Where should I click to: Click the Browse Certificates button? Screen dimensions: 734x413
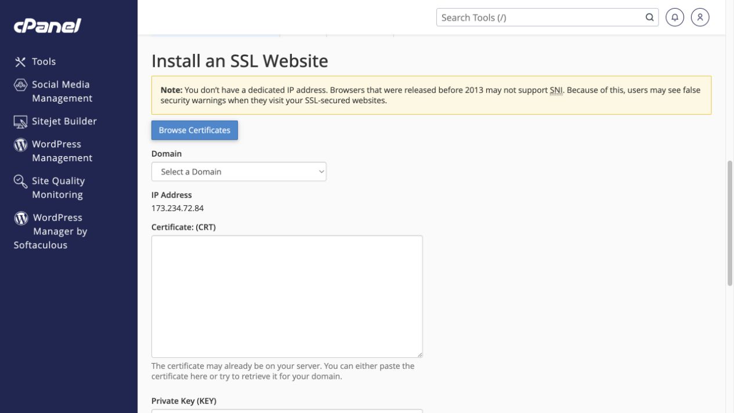pyautogui.click(x=194, y=130)
